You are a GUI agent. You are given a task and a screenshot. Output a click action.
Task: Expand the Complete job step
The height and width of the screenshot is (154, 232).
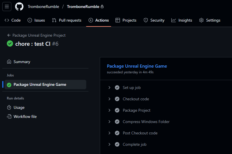109,144
